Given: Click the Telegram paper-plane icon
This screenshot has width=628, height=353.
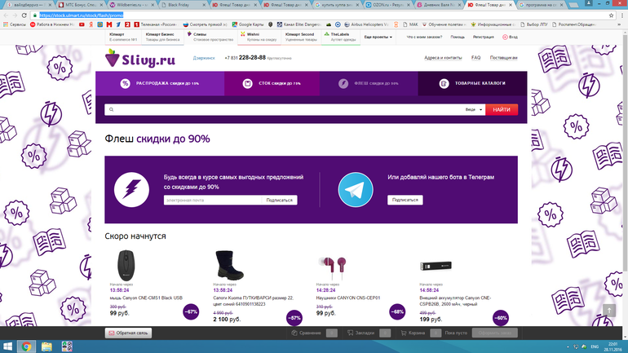Looking at the screenshot, I should coord(353,189).
